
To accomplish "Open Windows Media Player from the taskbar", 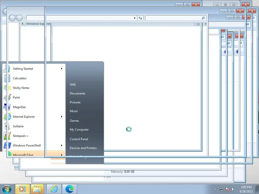I will [x=23, y=189].
